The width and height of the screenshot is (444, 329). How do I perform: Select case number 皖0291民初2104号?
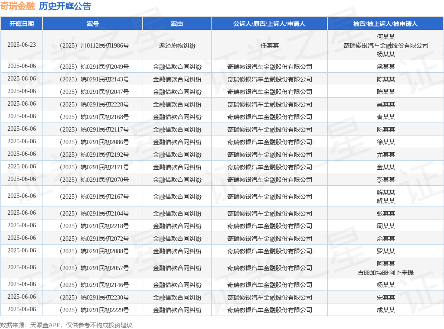coord(94,213)
